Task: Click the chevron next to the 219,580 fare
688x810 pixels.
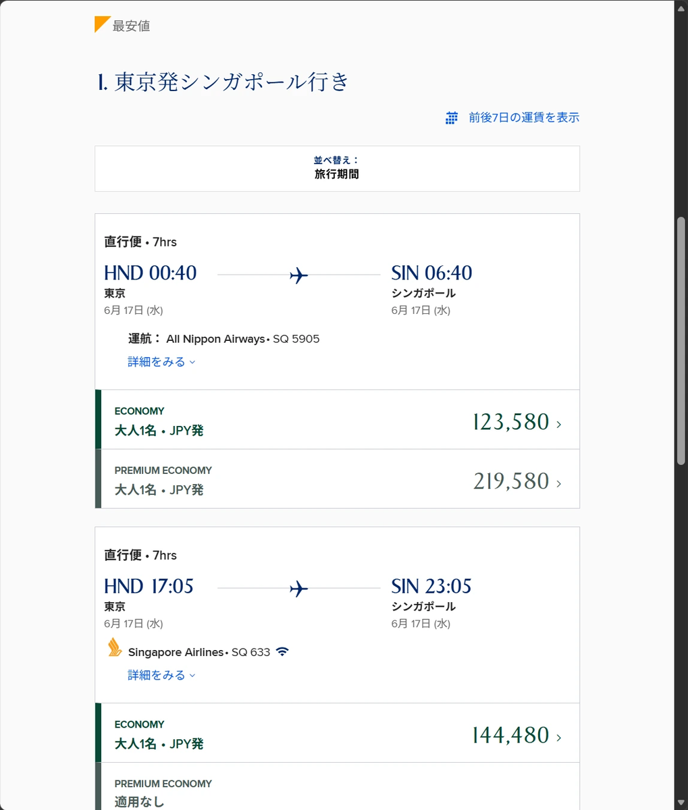Action: (x=558, y=483)
